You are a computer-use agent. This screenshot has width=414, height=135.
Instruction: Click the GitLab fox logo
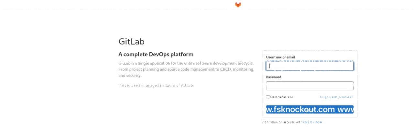(x=238, y=5)
